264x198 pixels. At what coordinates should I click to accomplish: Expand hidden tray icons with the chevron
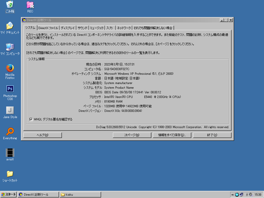(x=233, y=195)
